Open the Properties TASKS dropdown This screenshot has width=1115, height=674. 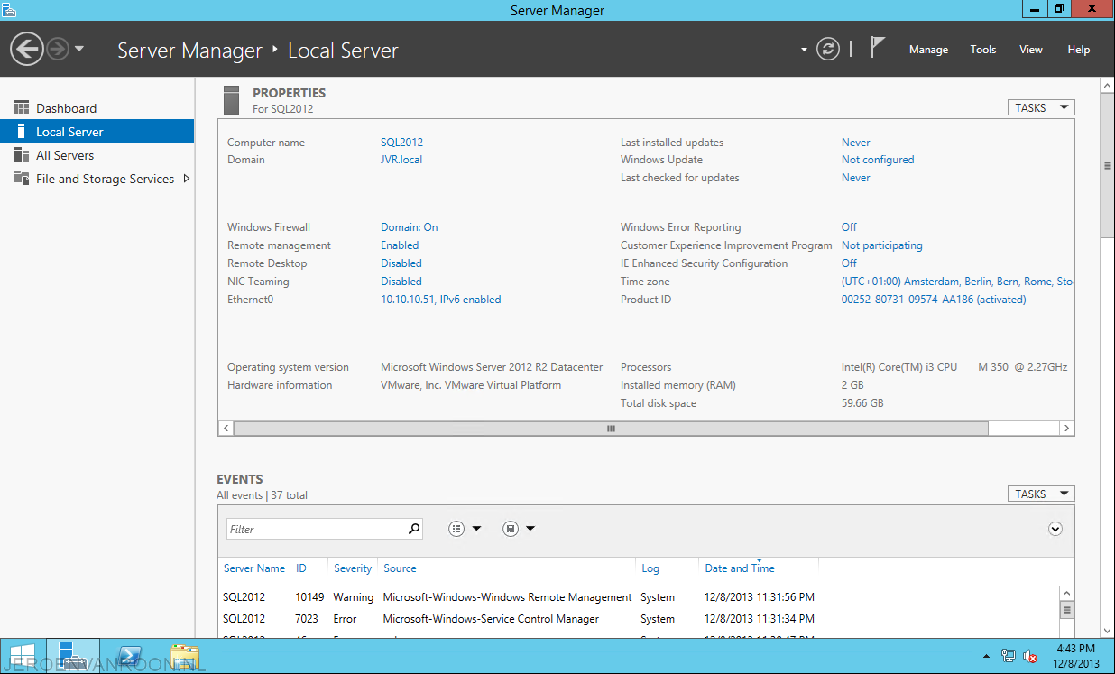pyautogui.click(x=1041, y=107)
